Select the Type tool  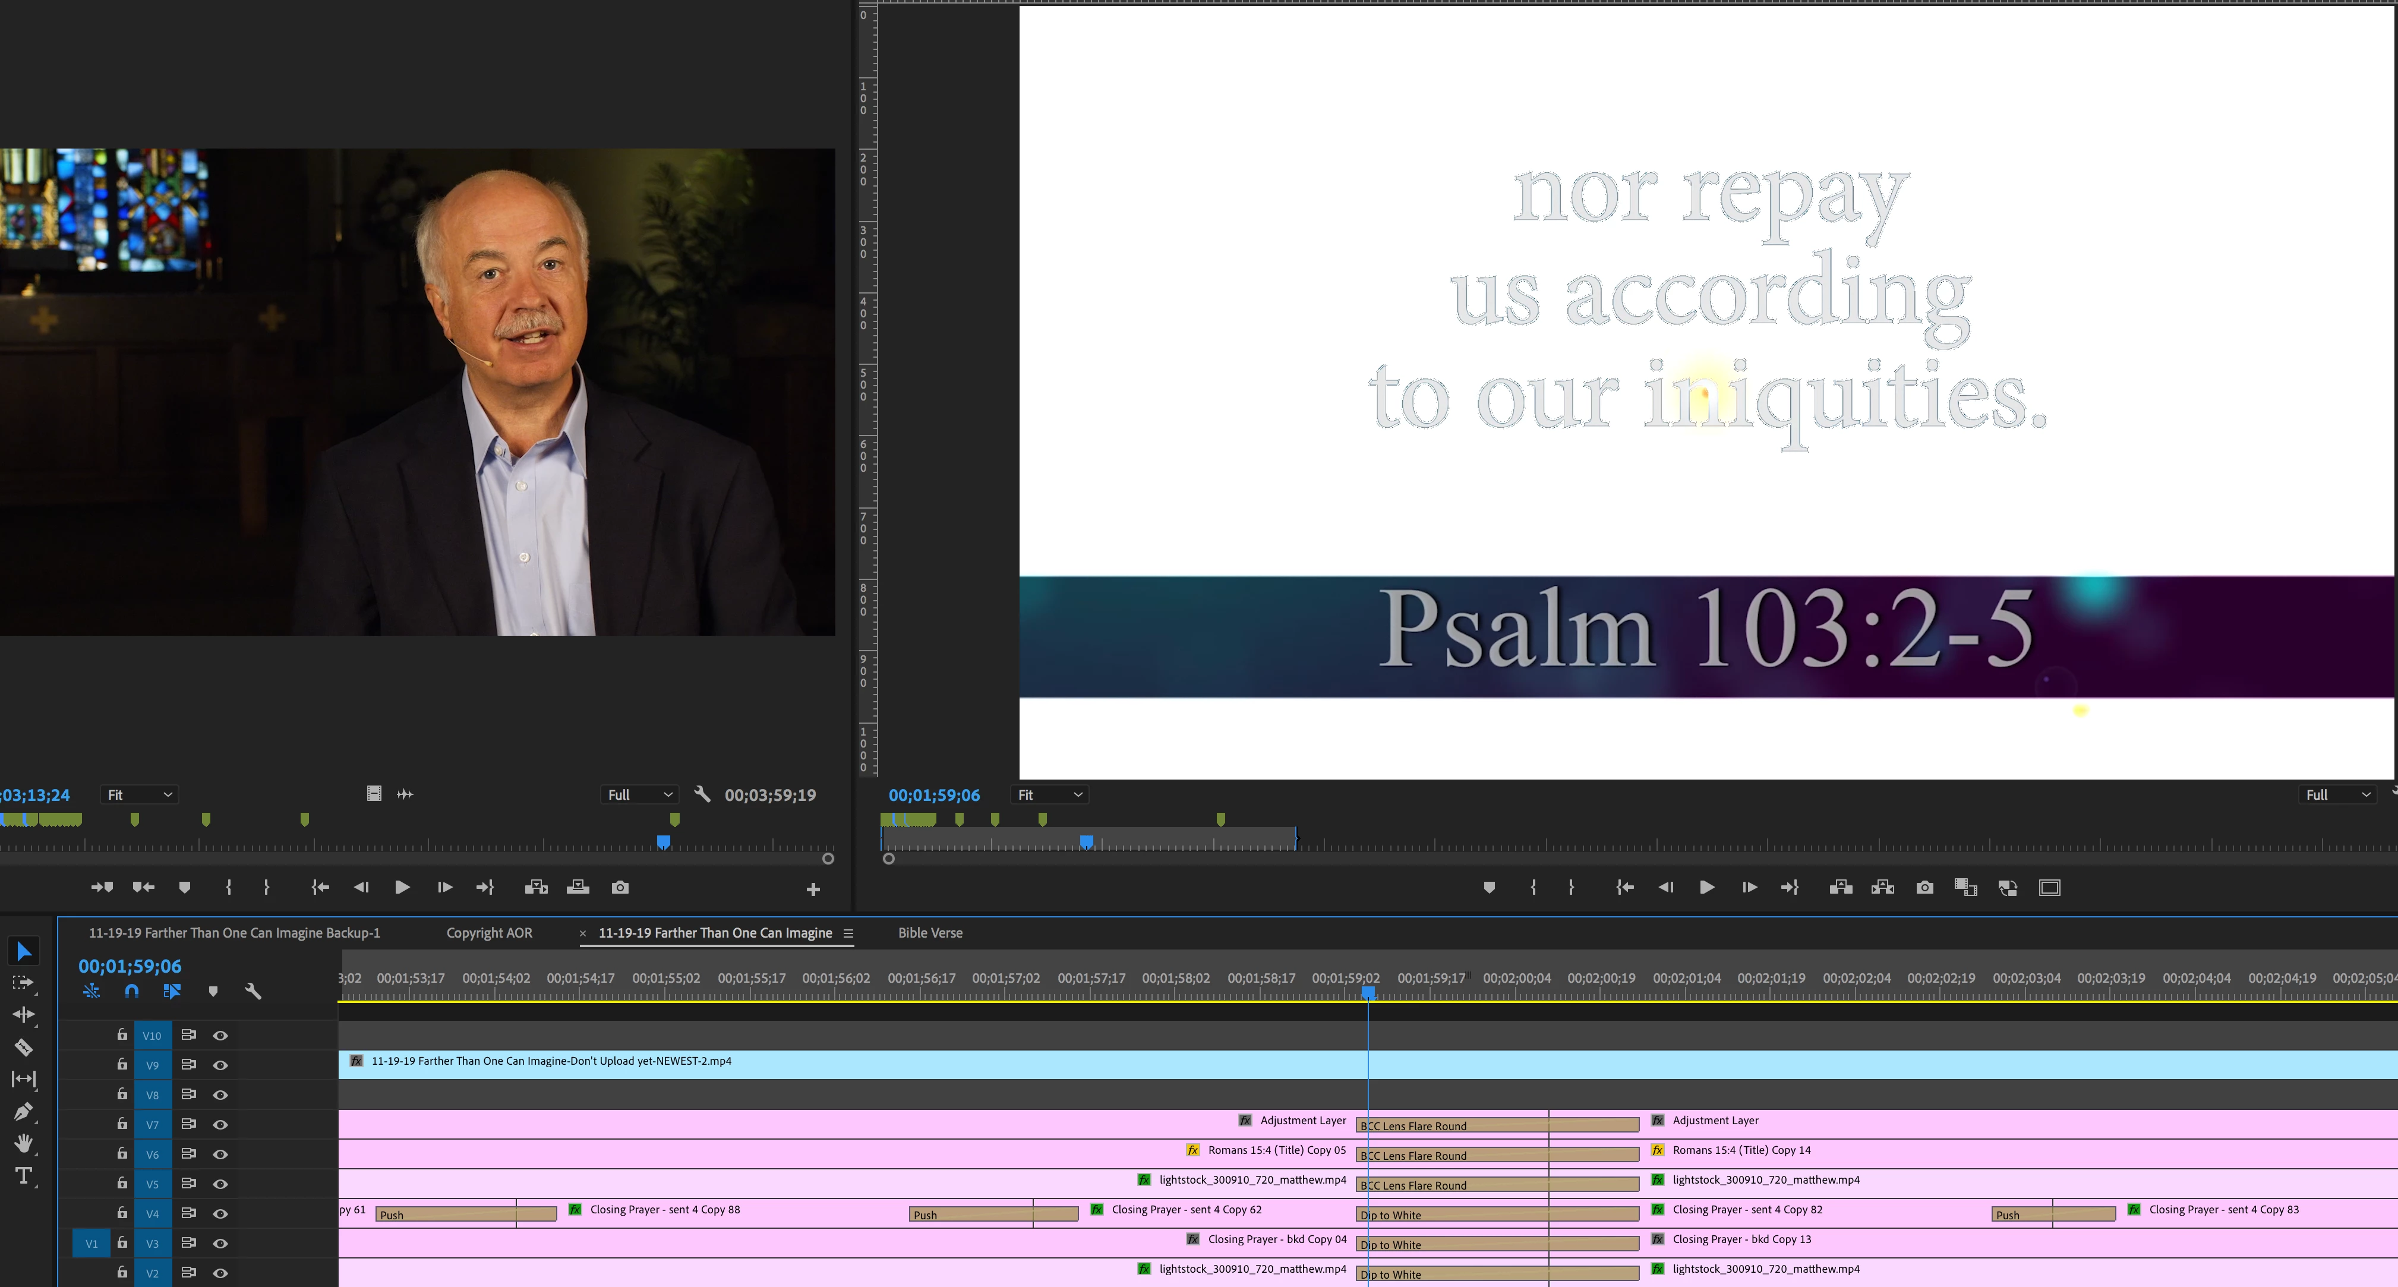pos(24,1175)
